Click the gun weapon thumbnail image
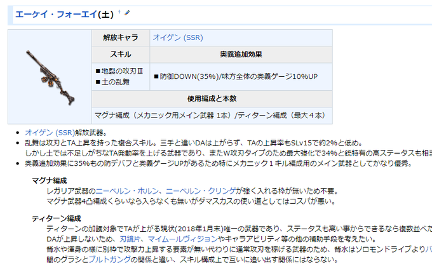The width and height of the screenshot is (432, 268). (50, 77)
